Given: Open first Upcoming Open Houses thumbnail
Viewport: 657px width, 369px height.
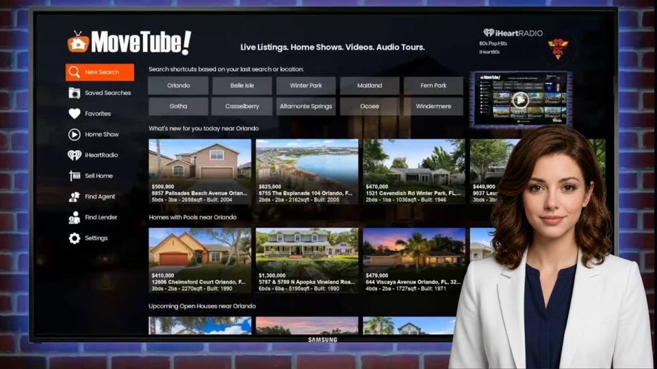Looking at the screenshot, I should (x=200, y=325).
